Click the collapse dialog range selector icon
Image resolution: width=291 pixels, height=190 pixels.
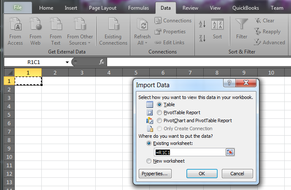(x=230, y=152)
